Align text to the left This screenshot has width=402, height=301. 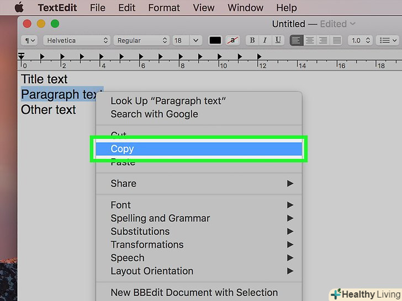pyautogui.click(x=297, y=40)
